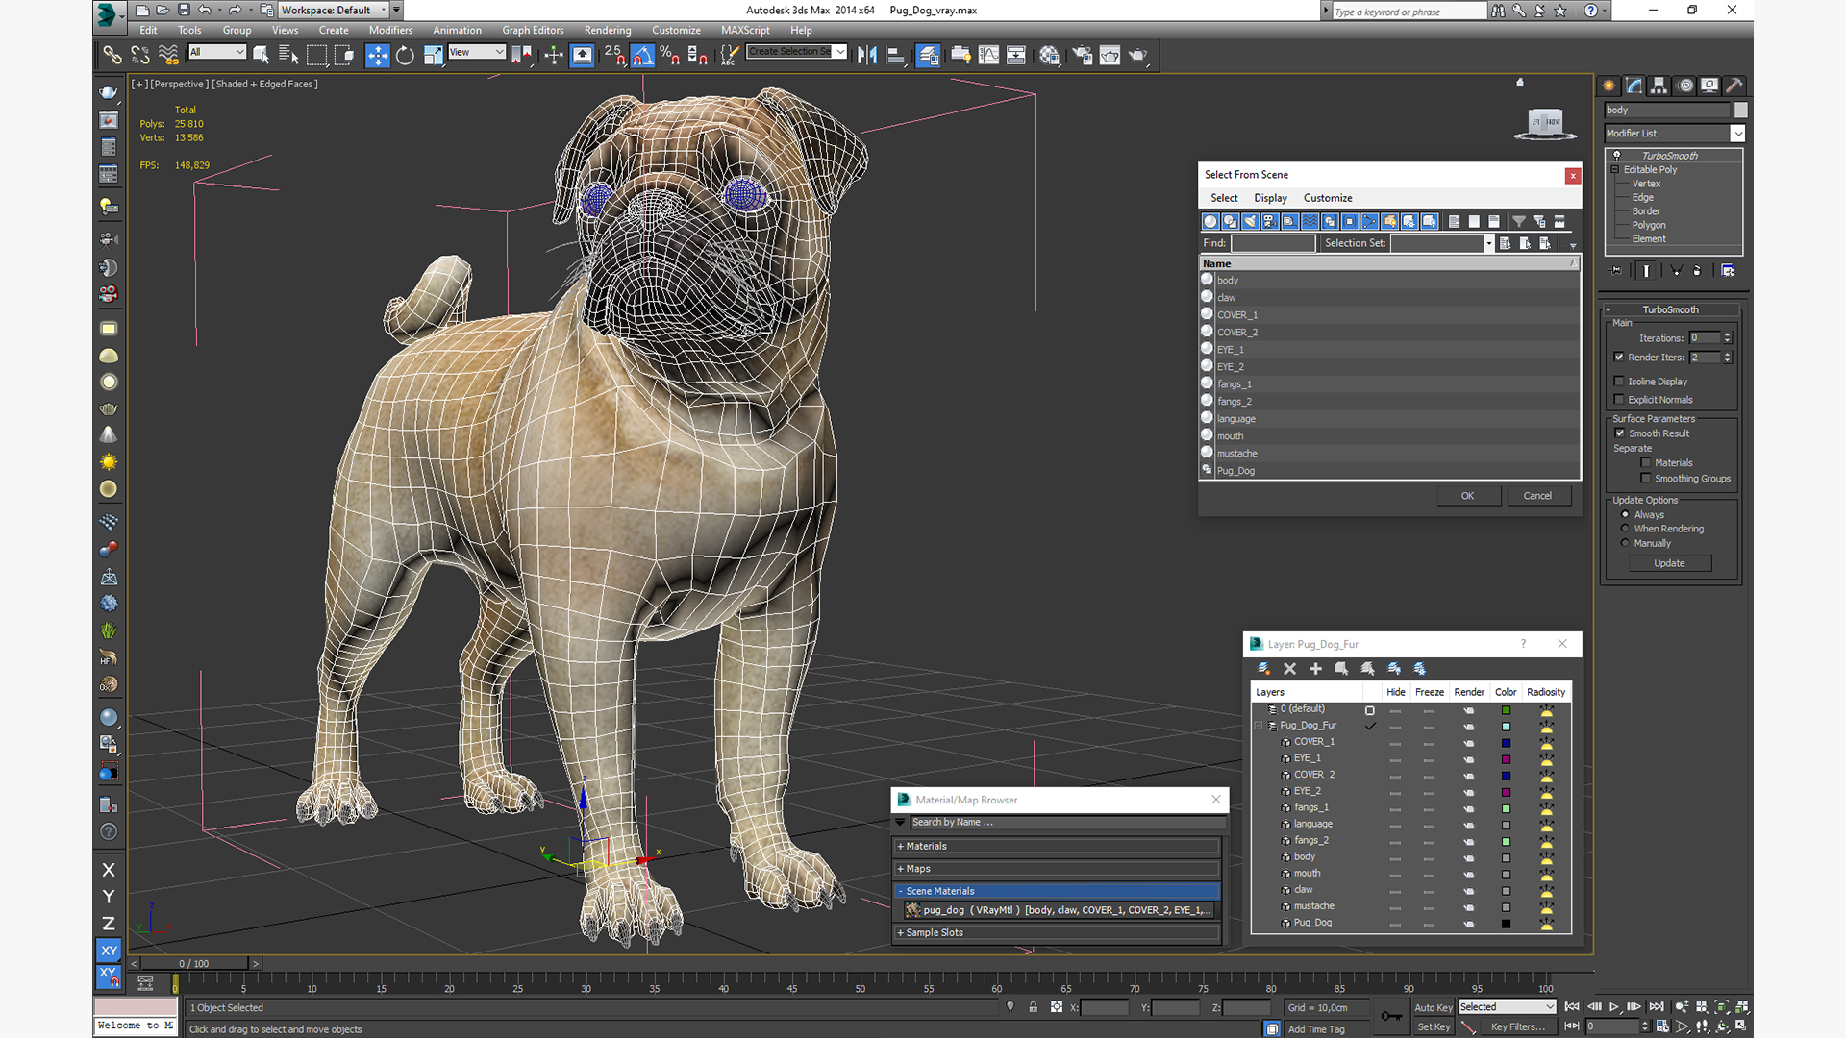Open Render Setup teapot icon

coord(1083,55)
